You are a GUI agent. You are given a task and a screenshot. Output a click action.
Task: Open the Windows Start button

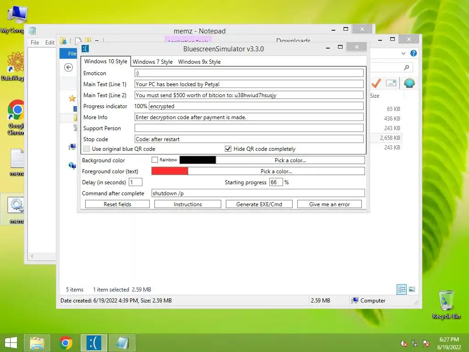(11, 343)
